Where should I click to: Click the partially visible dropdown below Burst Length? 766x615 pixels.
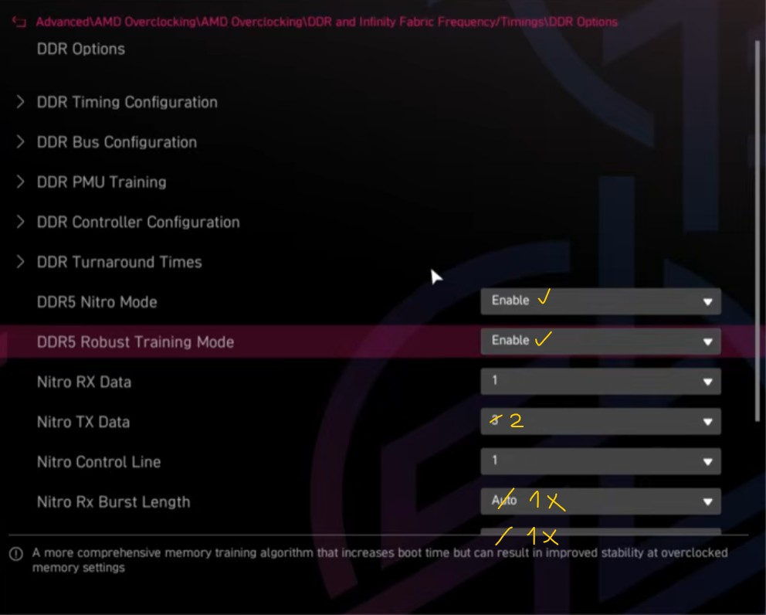(x=601, y=531)
